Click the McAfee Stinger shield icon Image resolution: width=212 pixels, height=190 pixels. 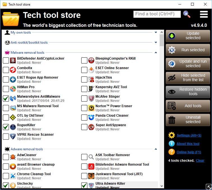coord(91,98)
